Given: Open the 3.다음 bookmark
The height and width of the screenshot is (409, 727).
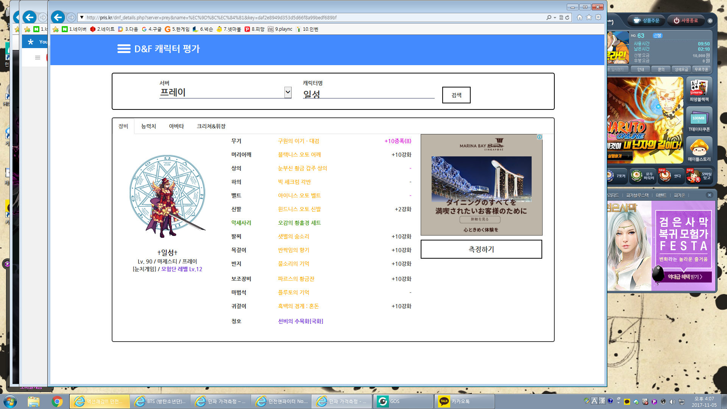Looking at the screenshot, I should [128, 29].
